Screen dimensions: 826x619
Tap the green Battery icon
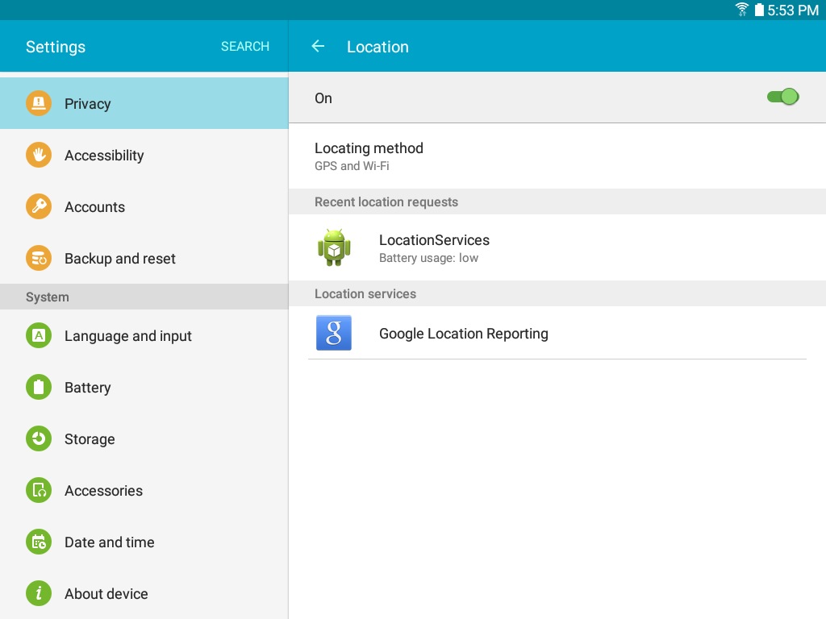click(x=39, y=387)
